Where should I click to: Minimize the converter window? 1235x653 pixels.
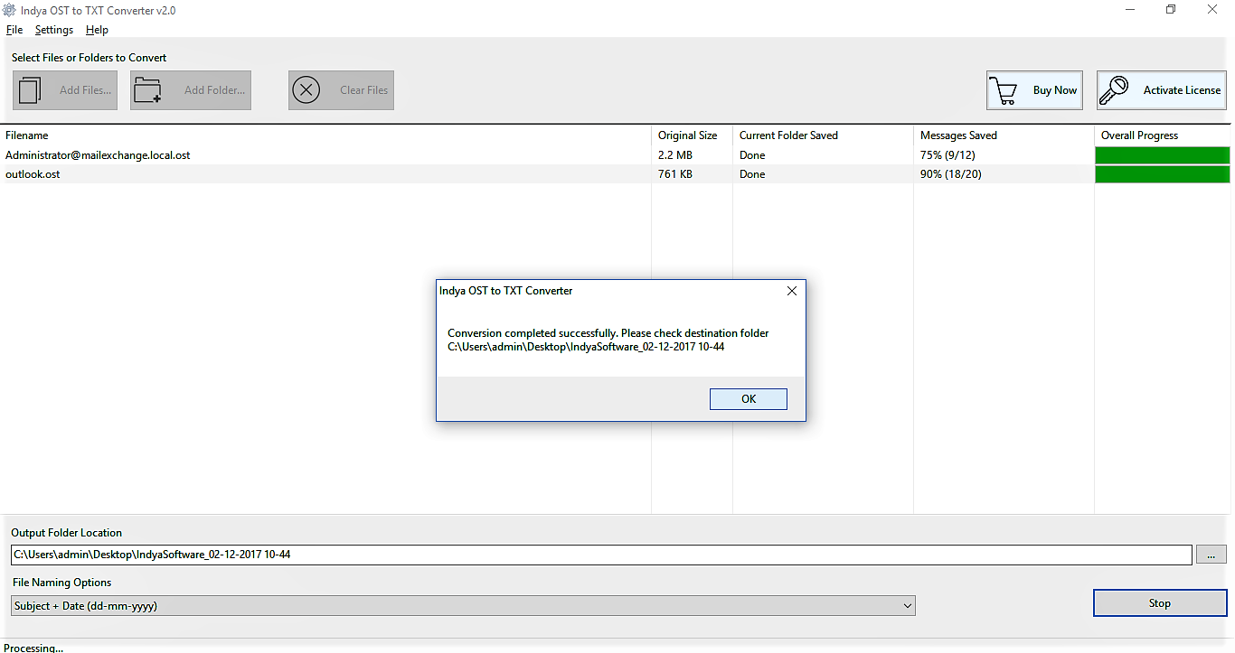pyautogui.click(x=1130, y=10)
